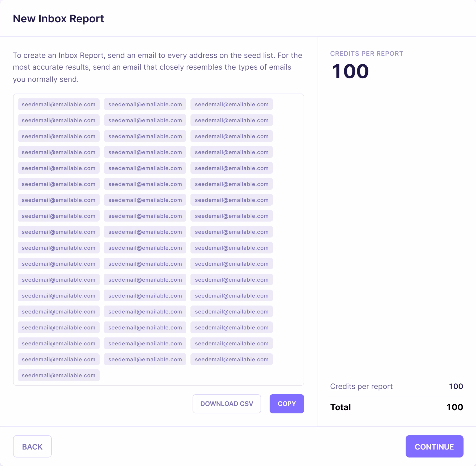Click the CONTINUE button
Image resolution: width=476 pixels, height=466 pixels.
tap(434, 447)
